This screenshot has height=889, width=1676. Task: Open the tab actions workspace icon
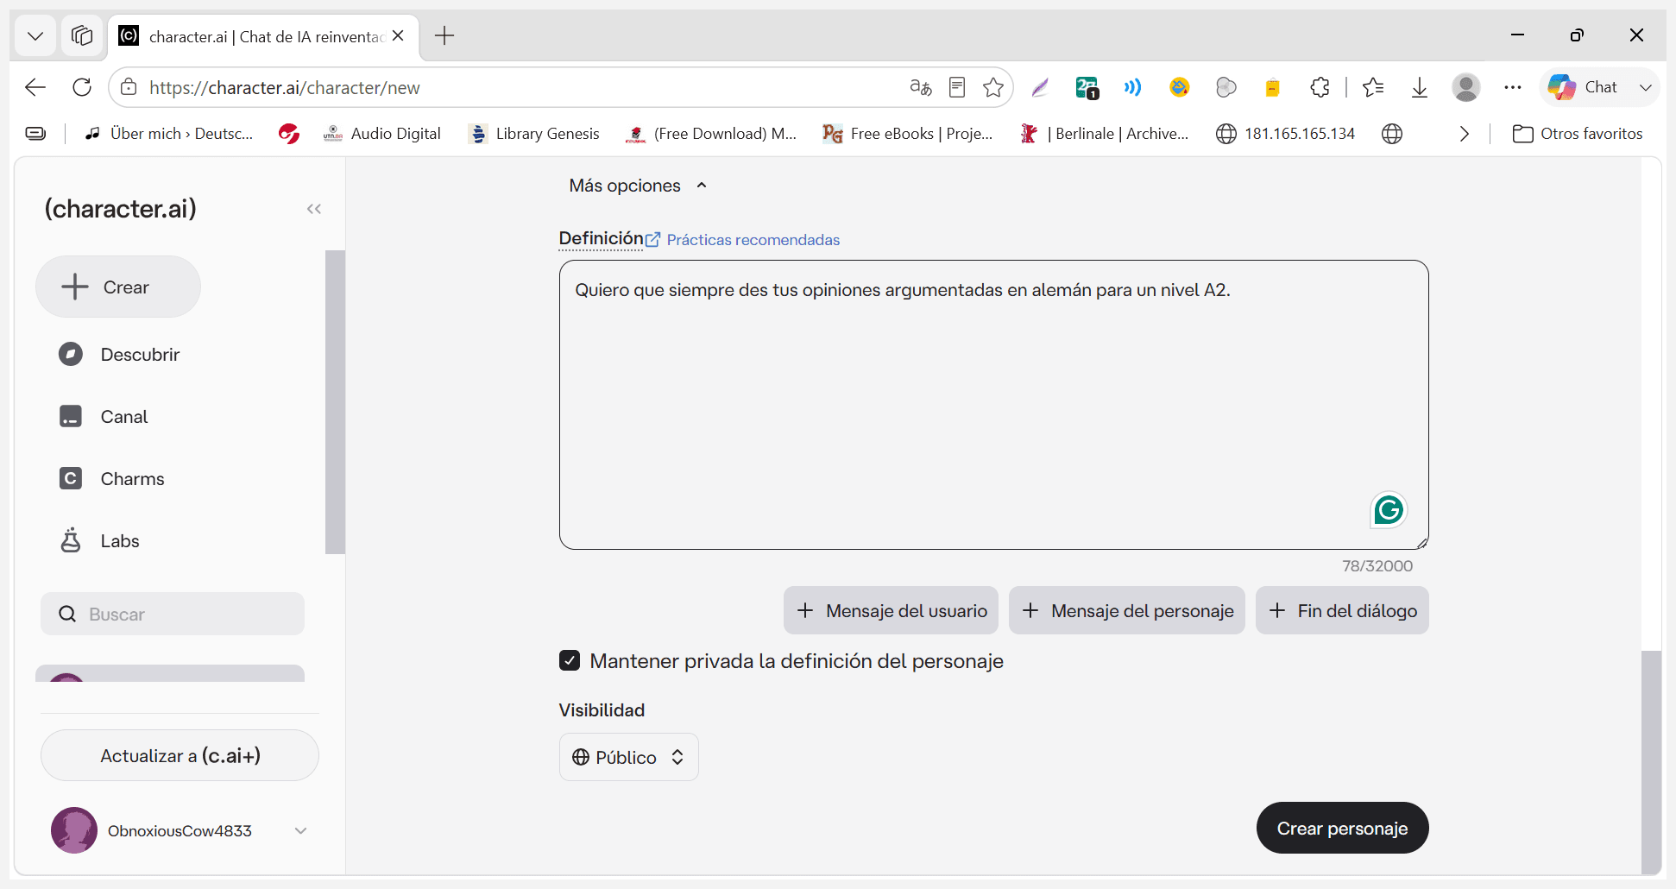(82, 35)
